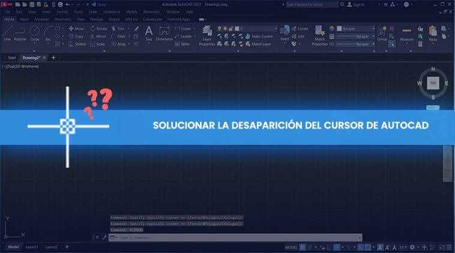Click the Linear dimension tool

(183, 28)
